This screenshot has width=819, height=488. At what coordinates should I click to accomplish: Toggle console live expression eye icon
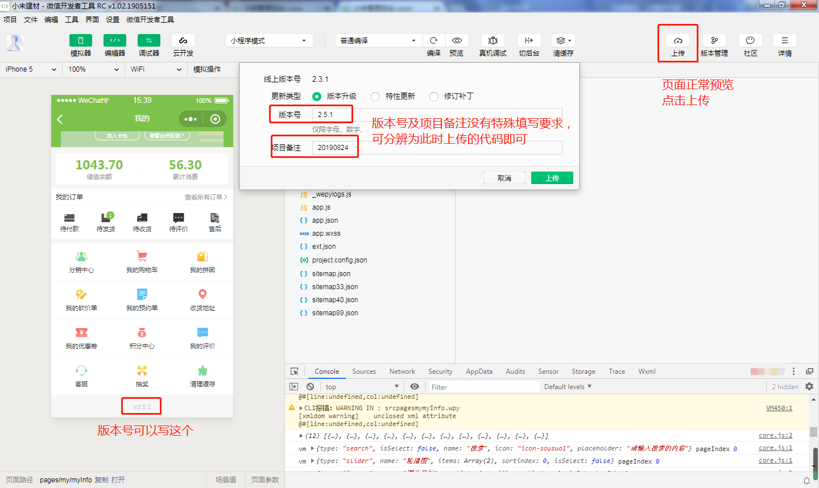[415, 387]
